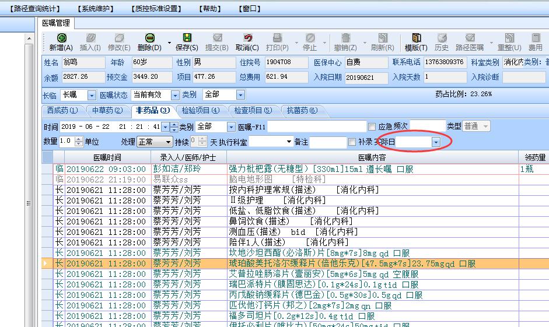Image resolution: width=549 pixels, height=327 pixels.
Task: Click the 医嘱内容 column header
Action: (x=372, y=158)
